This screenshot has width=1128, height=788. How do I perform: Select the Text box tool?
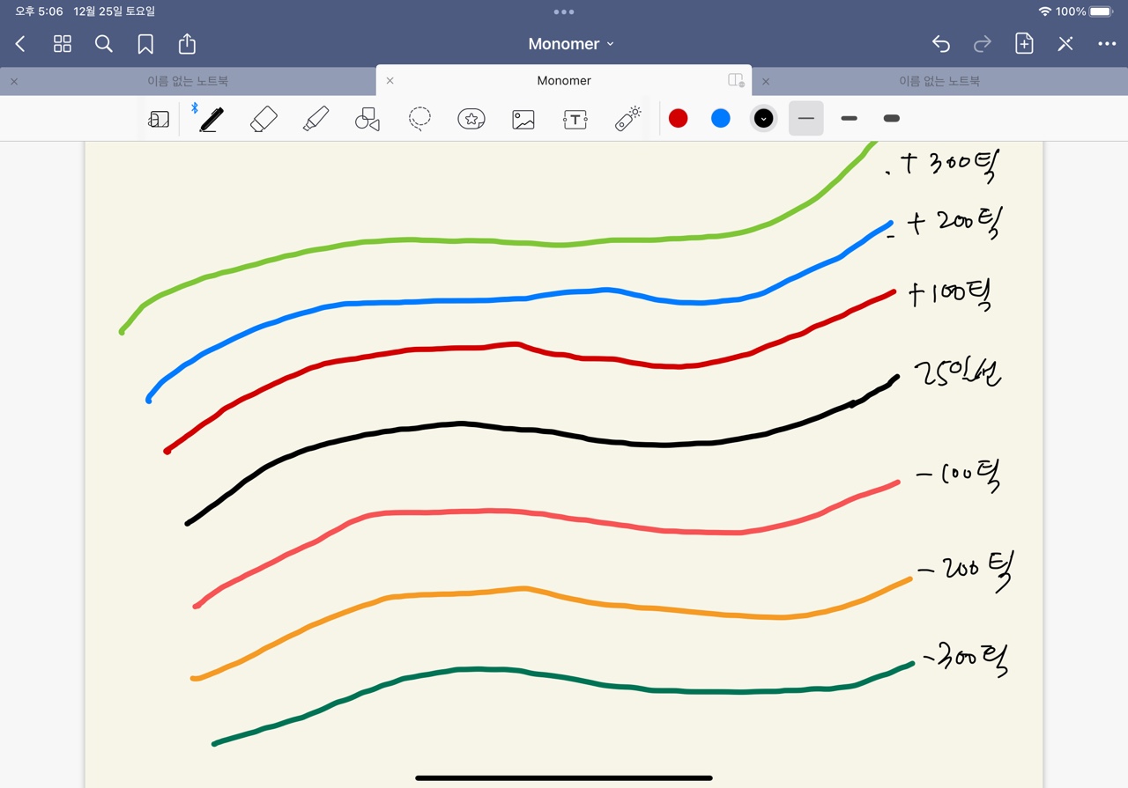click(575, 119)
